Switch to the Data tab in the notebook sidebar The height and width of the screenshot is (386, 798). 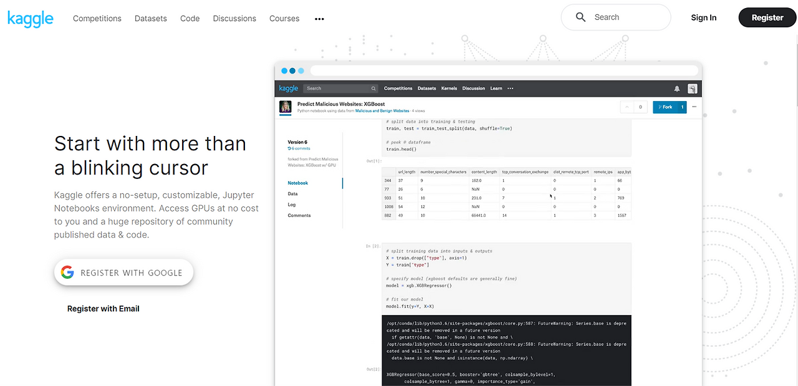(292, 193)
